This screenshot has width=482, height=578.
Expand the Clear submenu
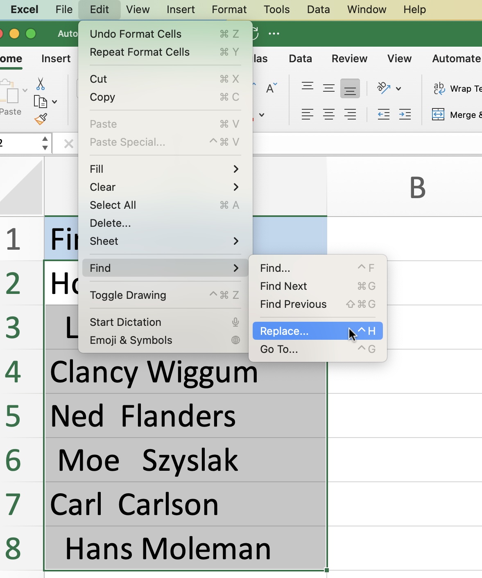165,187
